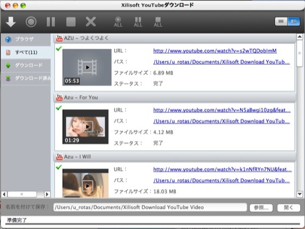Viewport: 305px width, 229px height.
Task: Stop the selected download
Action: pos(71,22)
